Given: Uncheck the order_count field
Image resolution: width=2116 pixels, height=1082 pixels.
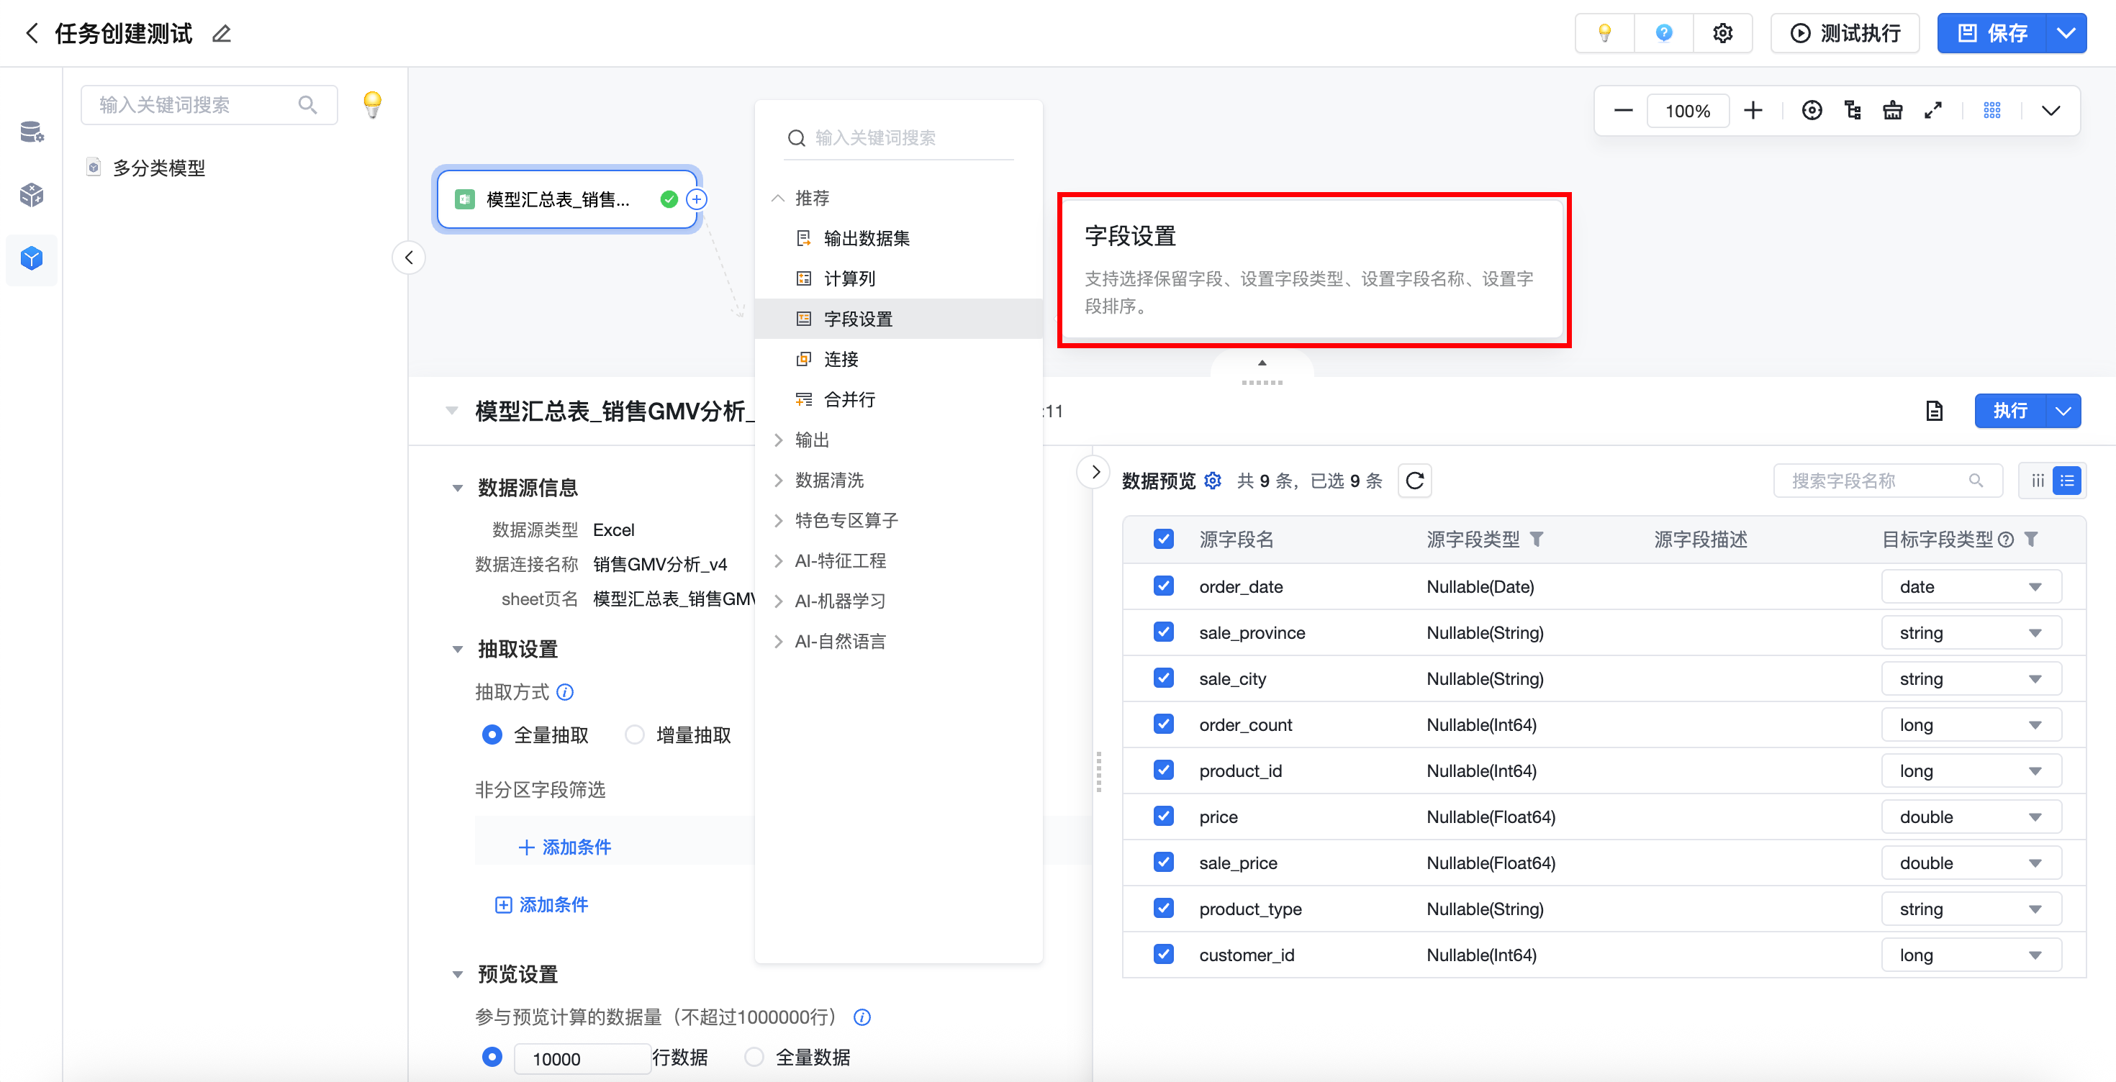Looking at the screenshot, I should pyautogui.click(x=1163, y=724).
